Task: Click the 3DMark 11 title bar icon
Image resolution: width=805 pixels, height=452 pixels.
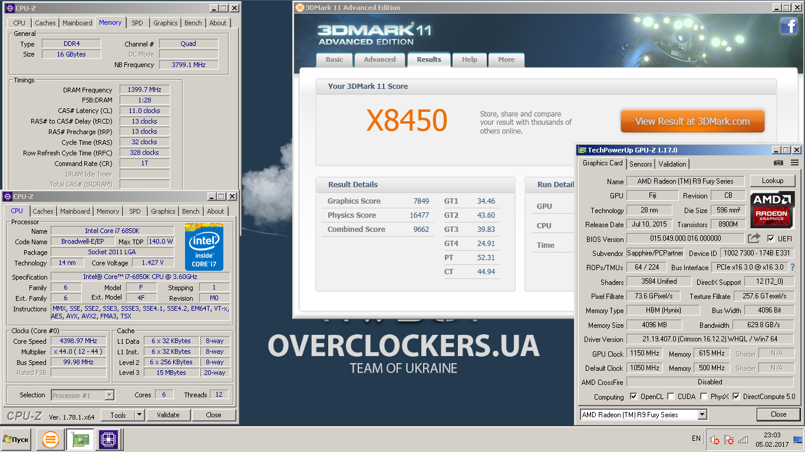Action: coord(301,8)
